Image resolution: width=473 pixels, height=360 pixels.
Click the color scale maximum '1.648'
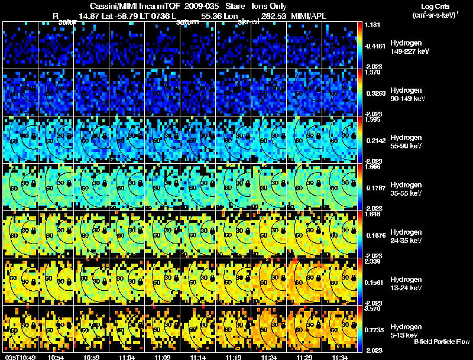[x=372, y=214]
